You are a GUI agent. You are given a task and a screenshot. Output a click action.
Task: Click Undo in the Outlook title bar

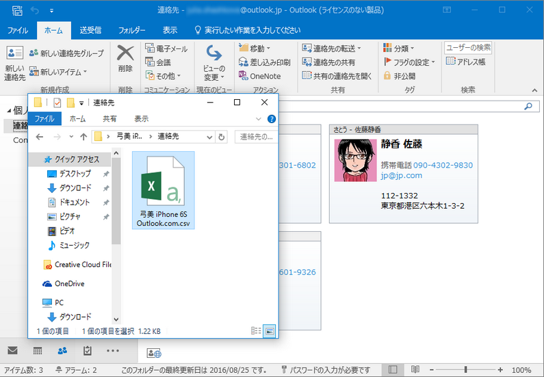(x=35, y=10)
